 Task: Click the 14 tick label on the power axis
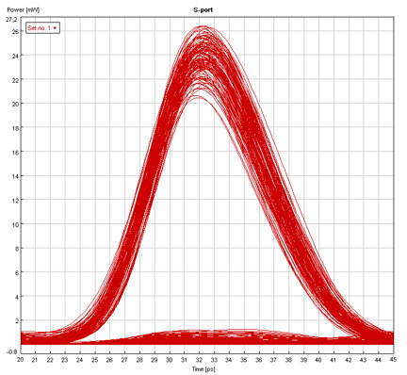tap(15, 176)
